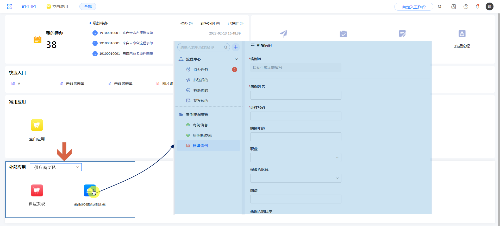The width and height of the screenshot is (500, 226).
Task: Click the search magnifier in top bar
Action: [440, 7]
